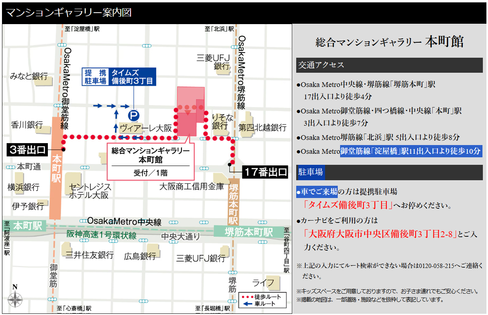Click the 3番出口 exit label

click(27, 150)
